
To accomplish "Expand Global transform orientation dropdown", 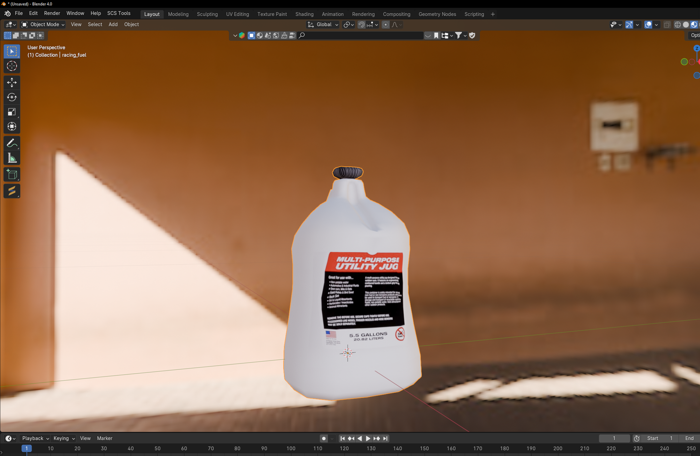I will tap(323, 25).
